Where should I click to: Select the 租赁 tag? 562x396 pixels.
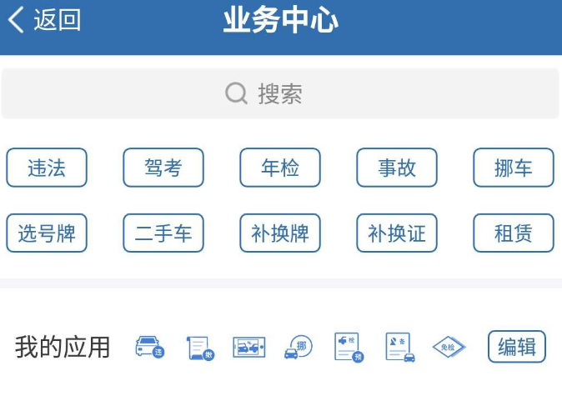pos(514,233)
